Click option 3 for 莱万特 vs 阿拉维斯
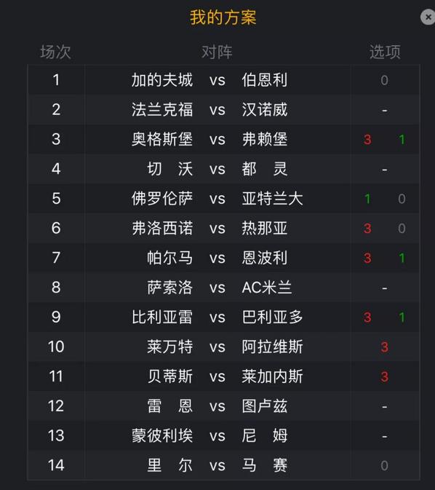The width and height of the screenshot is (435, 490). [384, 347]
